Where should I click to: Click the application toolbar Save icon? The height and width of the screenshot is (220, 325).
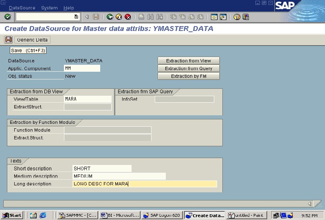coord(8,40)
